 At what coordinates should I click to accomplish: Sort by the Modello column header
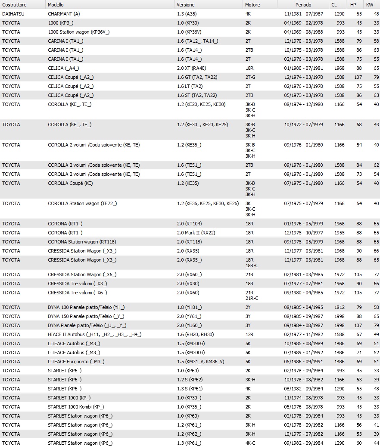[x=110, y=5]
